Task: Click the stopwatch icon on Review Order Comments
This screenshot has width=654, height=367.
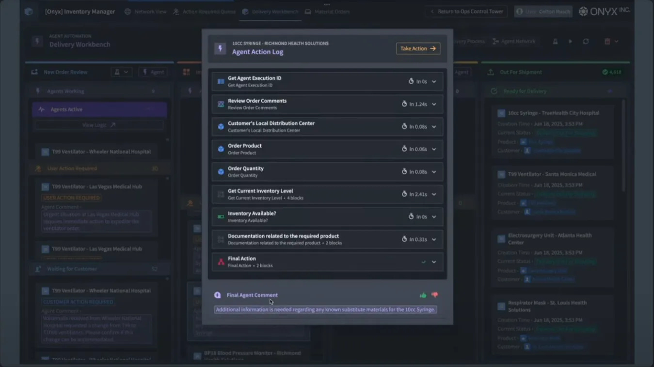Action: pyautogui.click(x=404, y=104)
